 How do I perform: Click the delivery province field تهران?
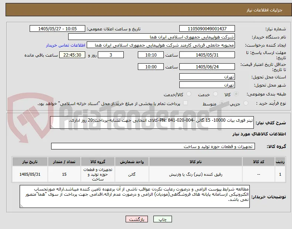207,77
